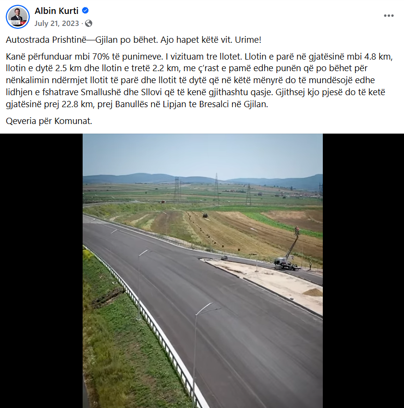404x408 pixels.
Task: Open the July 21, 2023 timestamp link
Action: click(x=57, y=24)
